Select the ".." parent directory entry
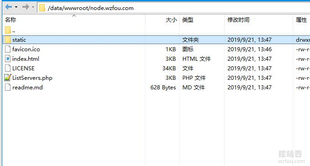This screenshot has width=310, height=166. [x=14, y=31]
